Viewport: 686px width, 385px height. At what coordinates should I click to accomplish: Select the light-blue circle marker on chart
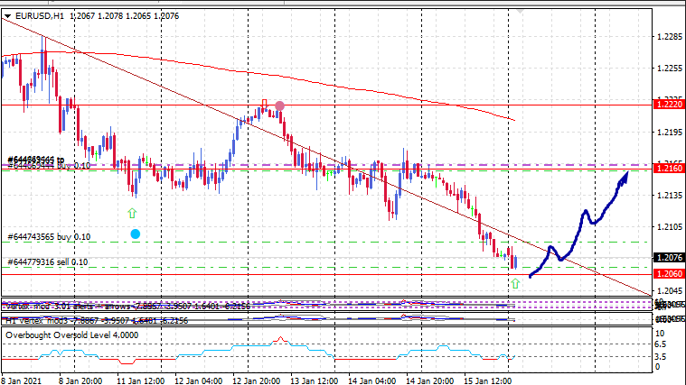(x=136, y=234)
